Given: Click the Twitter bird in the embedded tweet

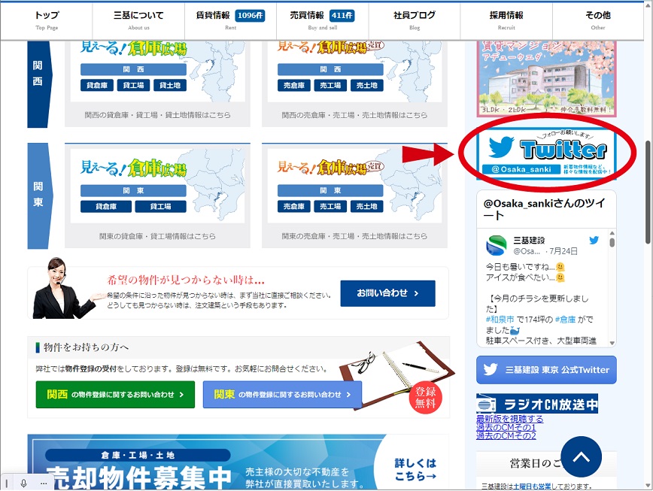Looking at the screenshot, I should tap(594, 241).
